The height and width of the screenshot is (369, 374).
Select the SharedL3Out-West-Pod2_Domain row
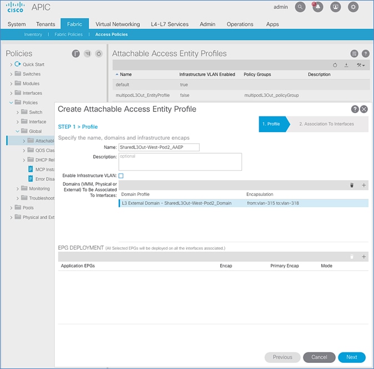[244, 203]
